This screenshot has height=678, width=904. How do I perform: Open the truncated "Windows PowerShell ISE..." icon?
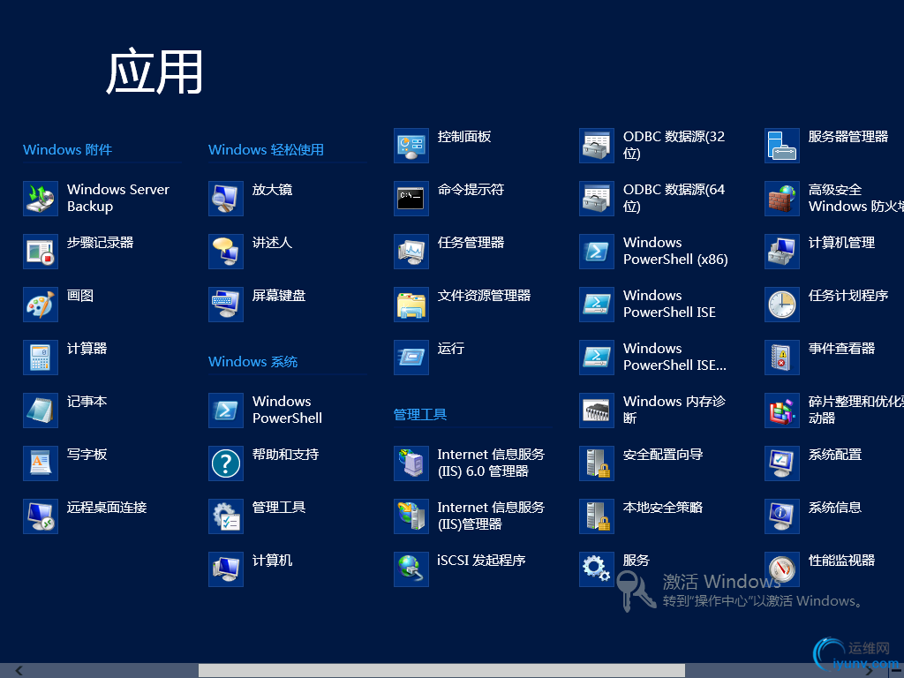point(597,358)
